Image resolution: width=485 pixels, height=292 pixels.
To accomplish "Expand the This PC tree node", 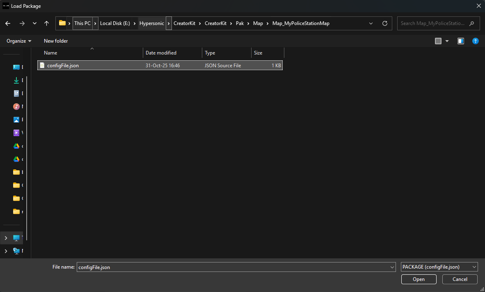I will tap(6, 238).
